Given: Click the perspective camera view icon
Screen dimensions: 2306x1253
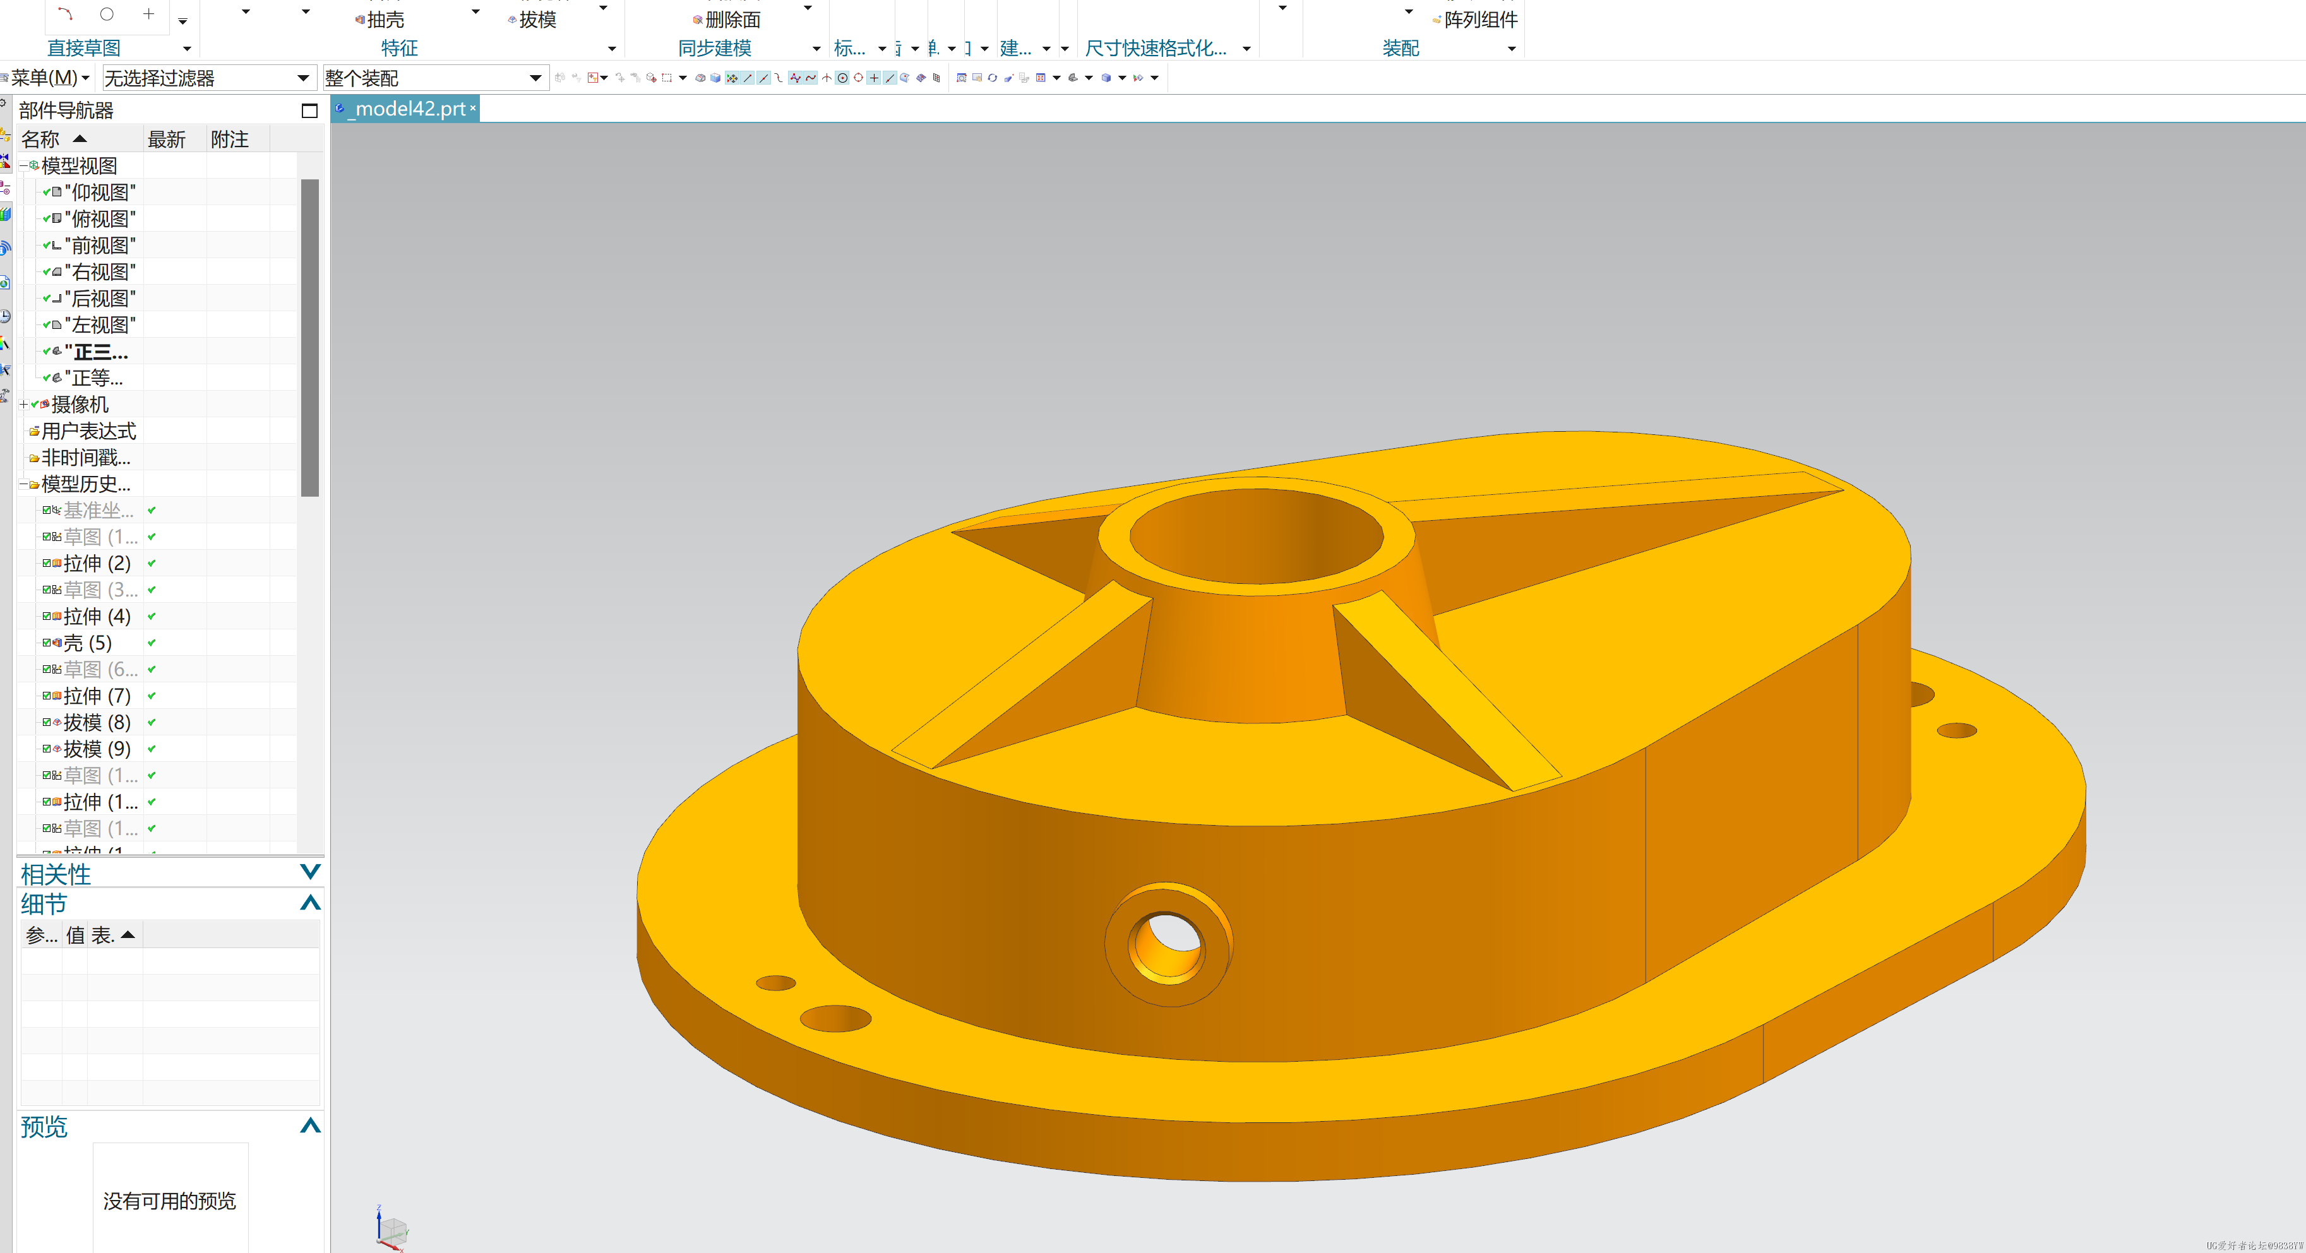Looking at the screenshot, I should pos(1009,78).
